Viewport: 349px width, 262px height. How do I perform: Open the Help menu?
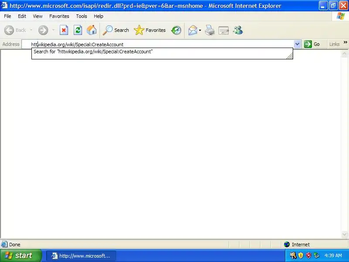pyautogui.click(x=99, y=16)
